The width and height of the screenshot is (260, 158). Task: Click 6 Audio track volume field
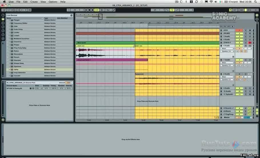point(239,49)
